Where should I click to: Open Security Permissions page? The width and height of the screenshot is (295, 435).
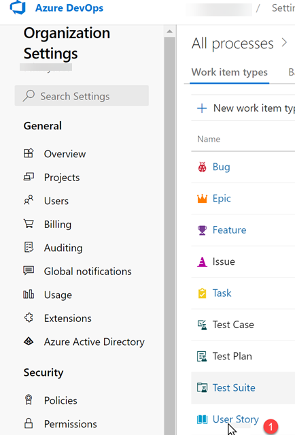click(x=71, y=424)
